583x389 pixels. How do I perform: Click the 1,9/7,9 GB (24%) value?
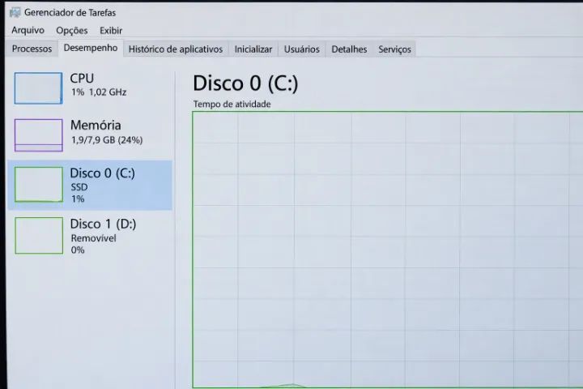(107, 140)
